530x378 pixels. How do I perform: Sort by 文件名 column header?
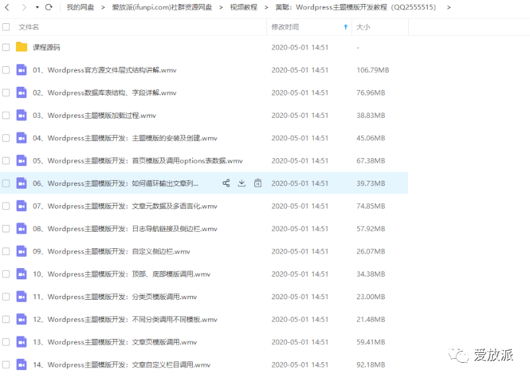click(28, 26)
